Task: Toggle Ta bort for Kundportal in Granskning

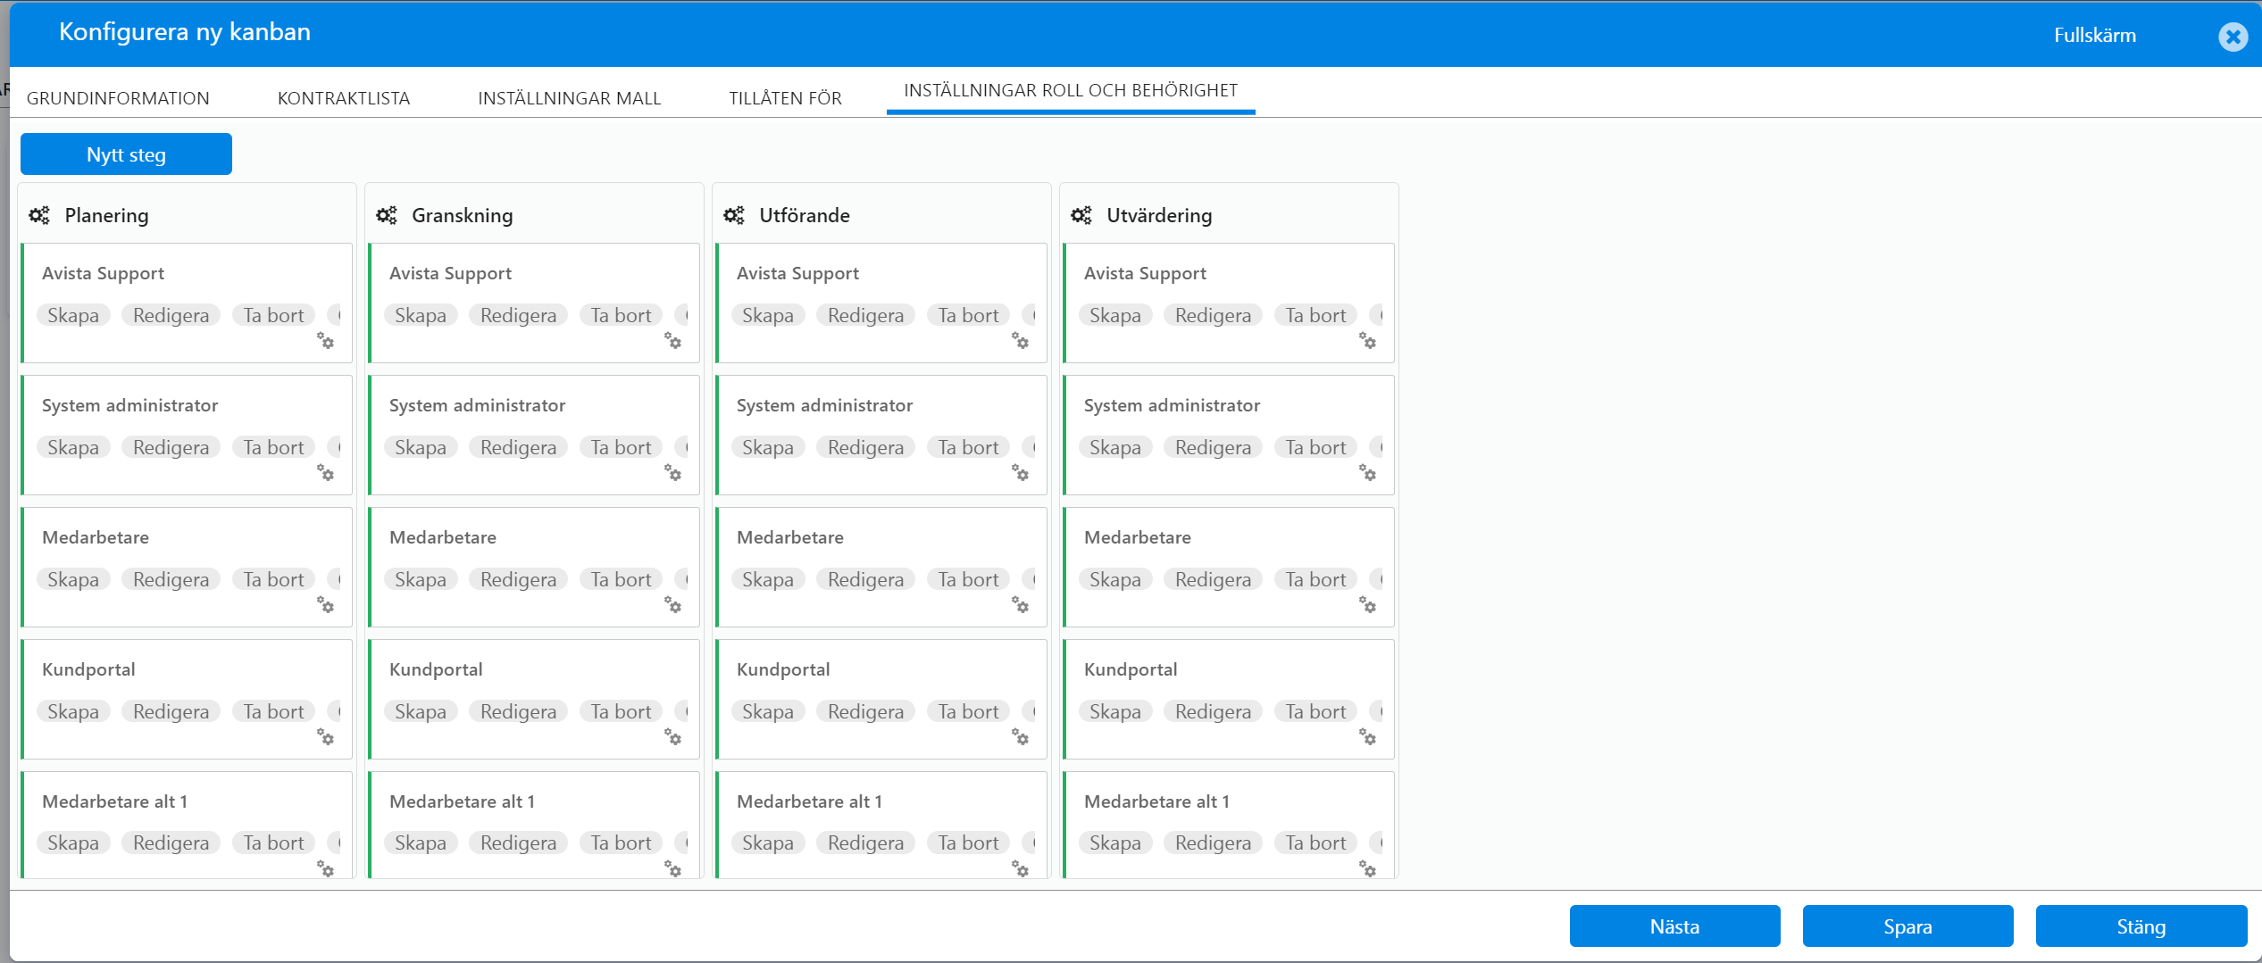Action: click(x=622, y=711)
